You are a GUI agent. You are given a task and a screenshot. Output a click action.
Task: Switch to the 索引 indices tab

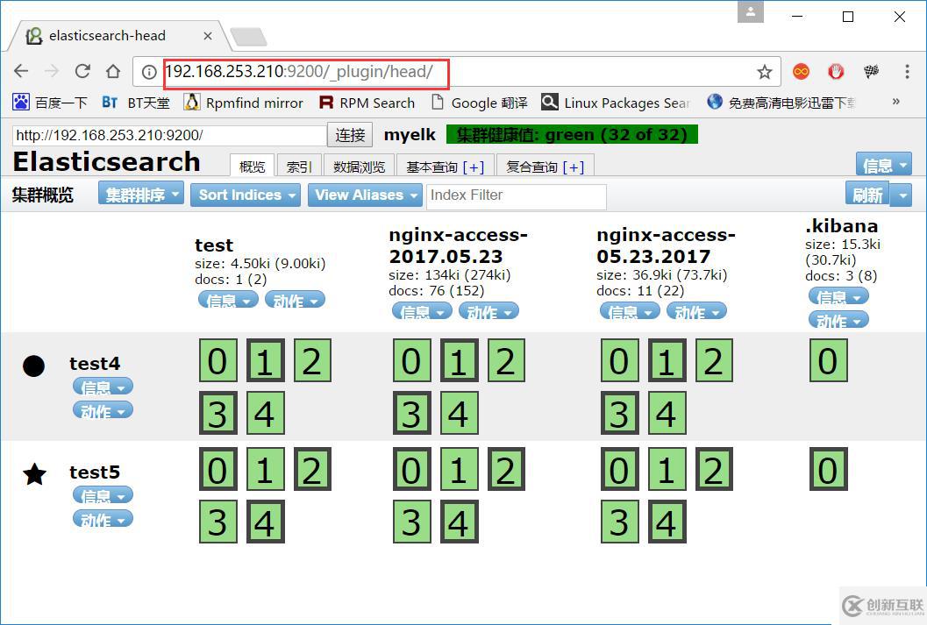(298, 167)
